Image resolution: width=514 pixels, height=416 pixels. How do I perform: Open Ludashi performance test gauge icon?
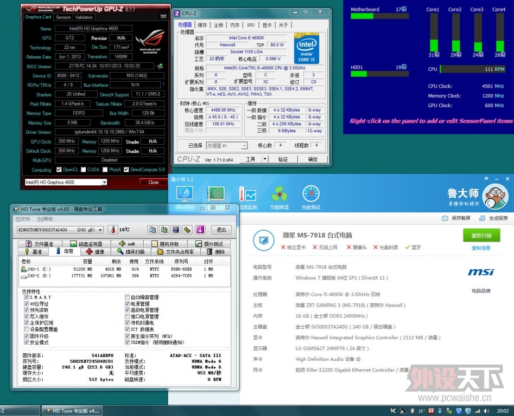tap(311, 193)
